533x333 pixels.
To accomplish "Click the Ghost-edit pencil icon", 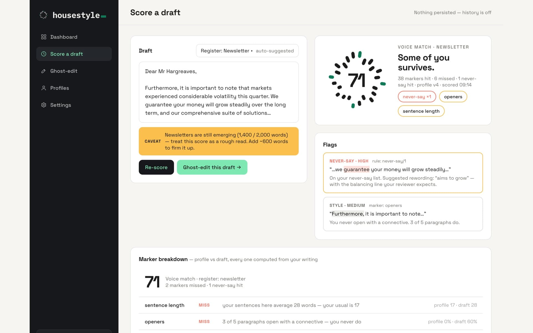I will point(44,71).
